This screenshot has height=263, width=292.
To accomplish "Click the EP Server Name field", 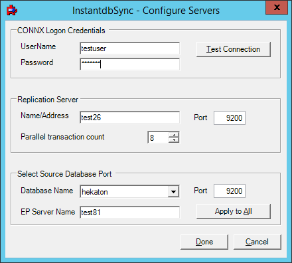I will pos(130,213).
